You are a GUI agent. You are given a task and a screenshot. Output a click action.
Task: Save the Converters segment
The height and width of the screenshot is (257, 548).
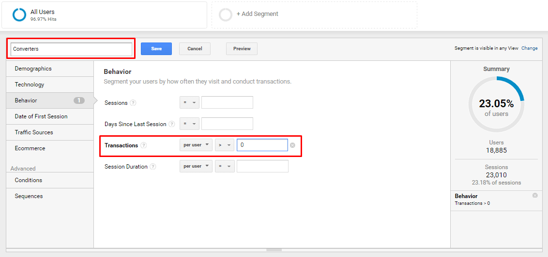click(156, 49)
